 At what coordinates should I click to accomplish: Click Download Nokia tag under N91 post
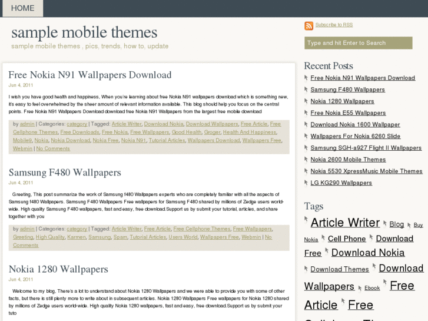[164, 124]
